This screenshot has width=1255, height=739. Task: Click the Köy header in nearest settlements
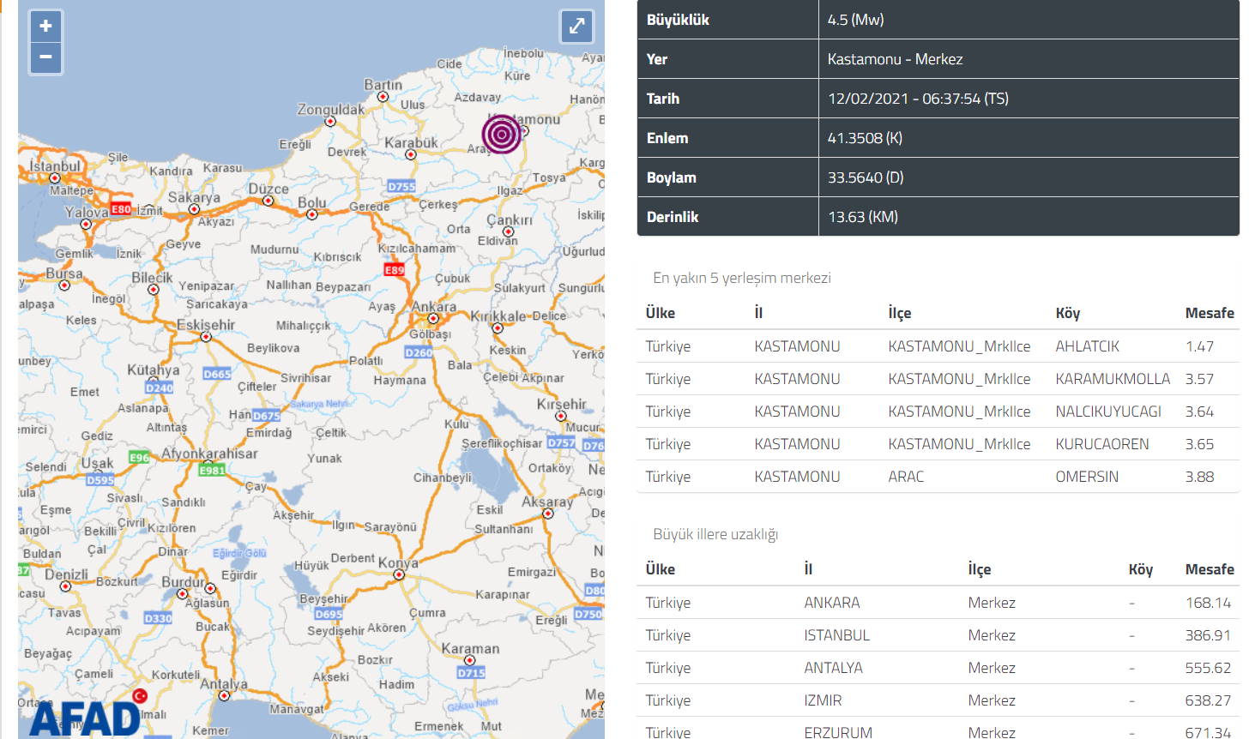click(x=1067, y=313)
